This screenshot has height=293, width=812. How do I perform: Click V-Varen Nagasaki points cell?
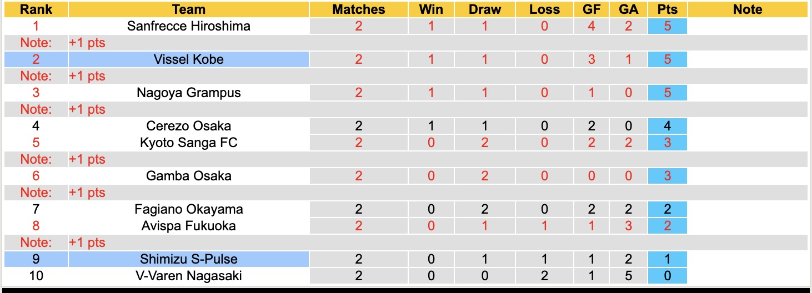pyautogui.click(x=667, y=276)
